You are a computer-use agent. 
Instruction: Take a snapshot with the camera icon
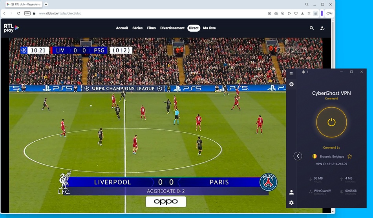(276, 13)
